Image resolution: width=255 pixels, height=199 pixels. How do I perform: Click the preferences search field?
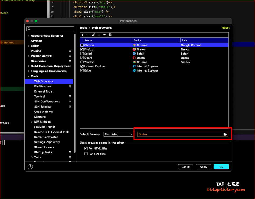[x=51, y=29]
